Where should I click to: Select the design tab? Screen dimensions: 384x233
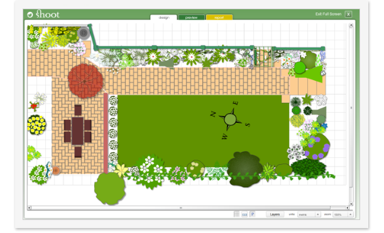pyautogui.click(x=164, y=17)
